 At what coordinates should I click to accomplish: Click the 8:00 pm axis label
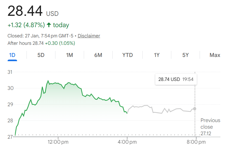(x=196, y=142)
